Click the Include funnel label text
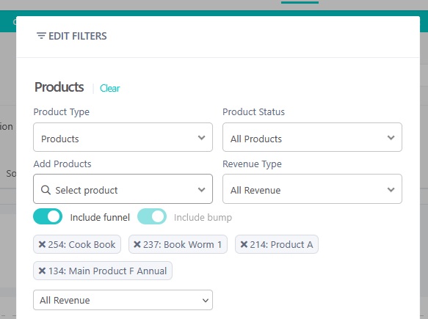The height and width of the screenshot is (319, 428). (100, 217)
